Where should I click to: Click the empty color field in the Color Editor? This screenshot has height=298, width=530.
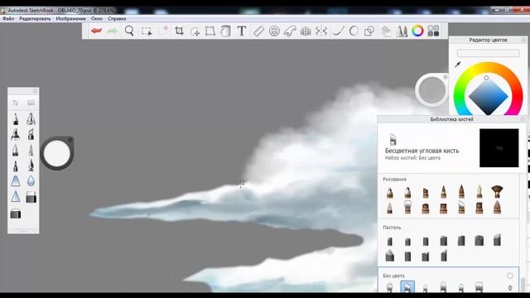click(488, 53)
